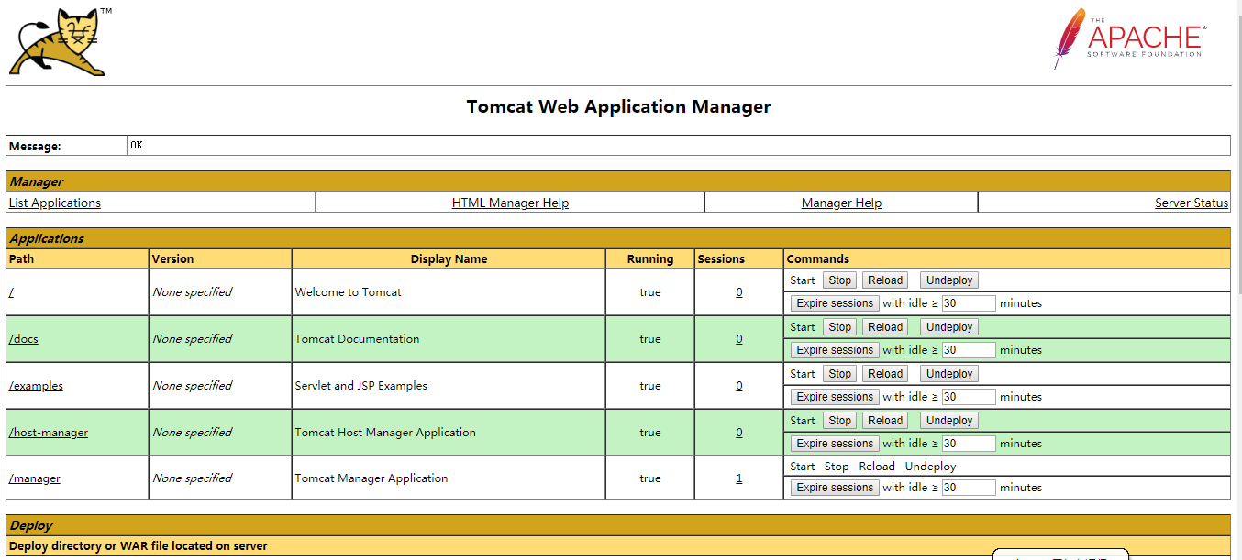Undeploy the Servlet and JSP Examples application
This screenshot has width=1242, height=560.
coord(948,373)
